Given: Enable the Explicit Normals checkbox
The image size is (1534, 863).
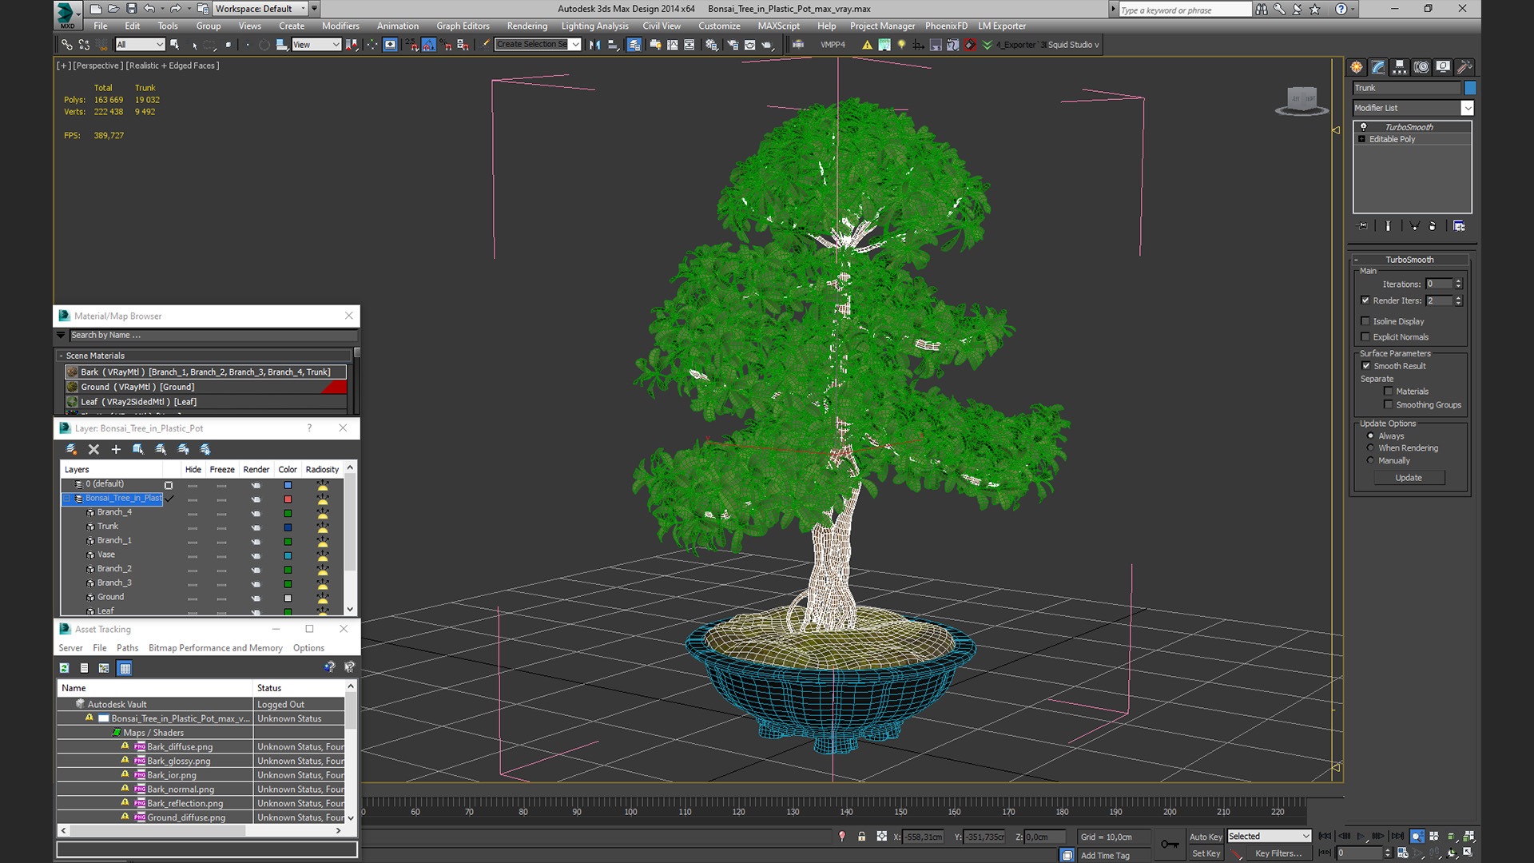Looking at the screenshot, I should click(x=1365, y=337).
